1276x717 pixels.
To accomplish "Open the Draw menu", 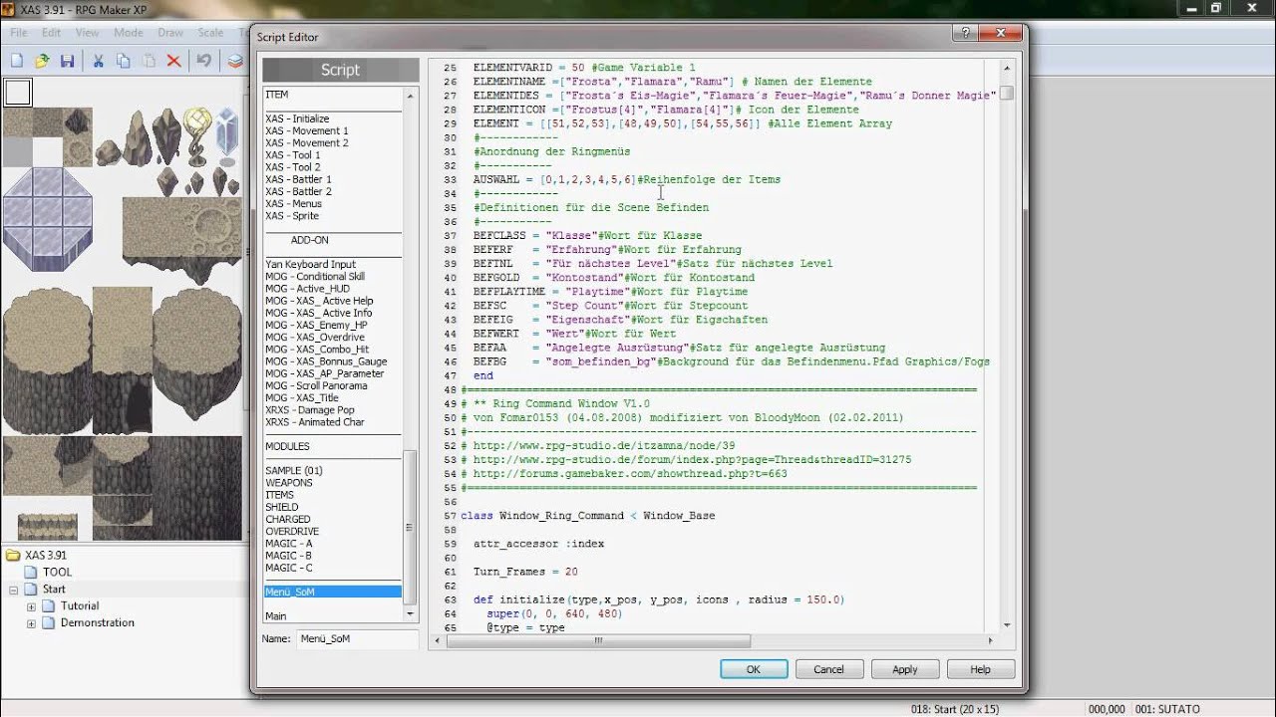I will pyautogui.click(x=170, y=32).
